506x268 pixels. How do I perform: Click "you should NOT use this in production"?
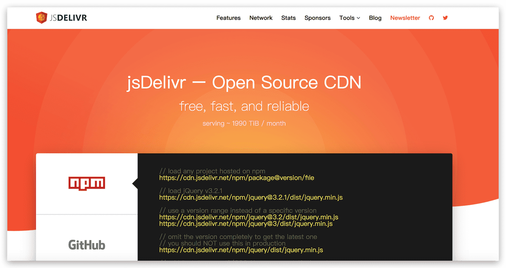tap(222, 243)
